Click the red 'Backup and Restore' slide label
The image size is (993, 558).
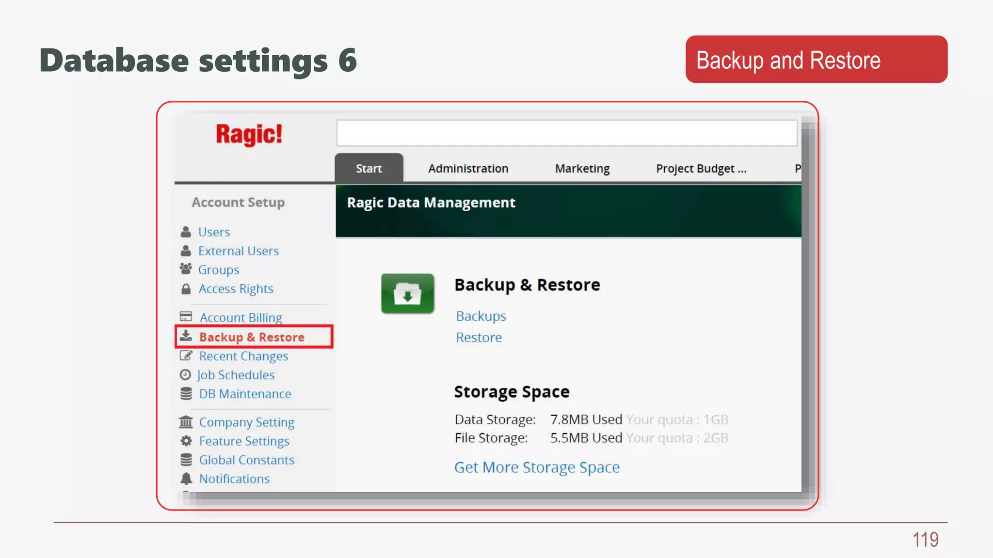(x=817, y=59)
